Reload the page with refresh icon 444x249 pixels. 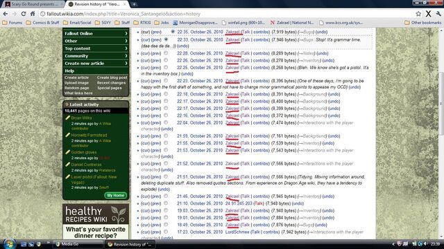click(x=24, y=14)
